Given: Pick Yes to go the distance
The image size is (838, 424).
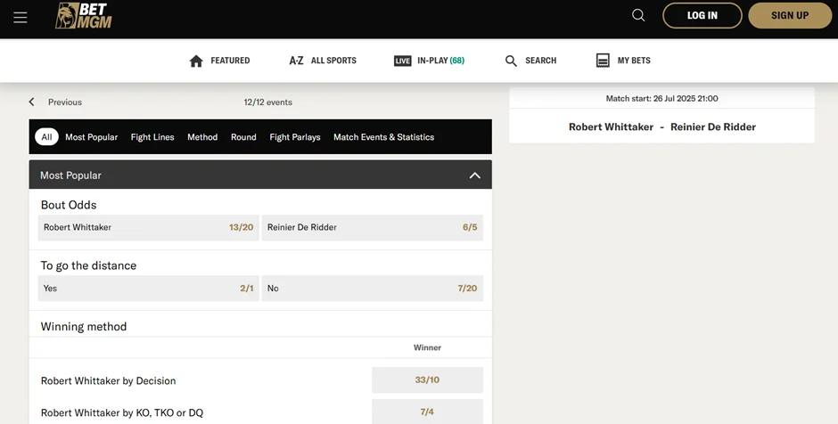Looking at the screenshot, I should point(148,289).
